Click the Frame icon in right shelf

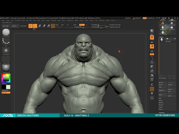click(152, 62)
